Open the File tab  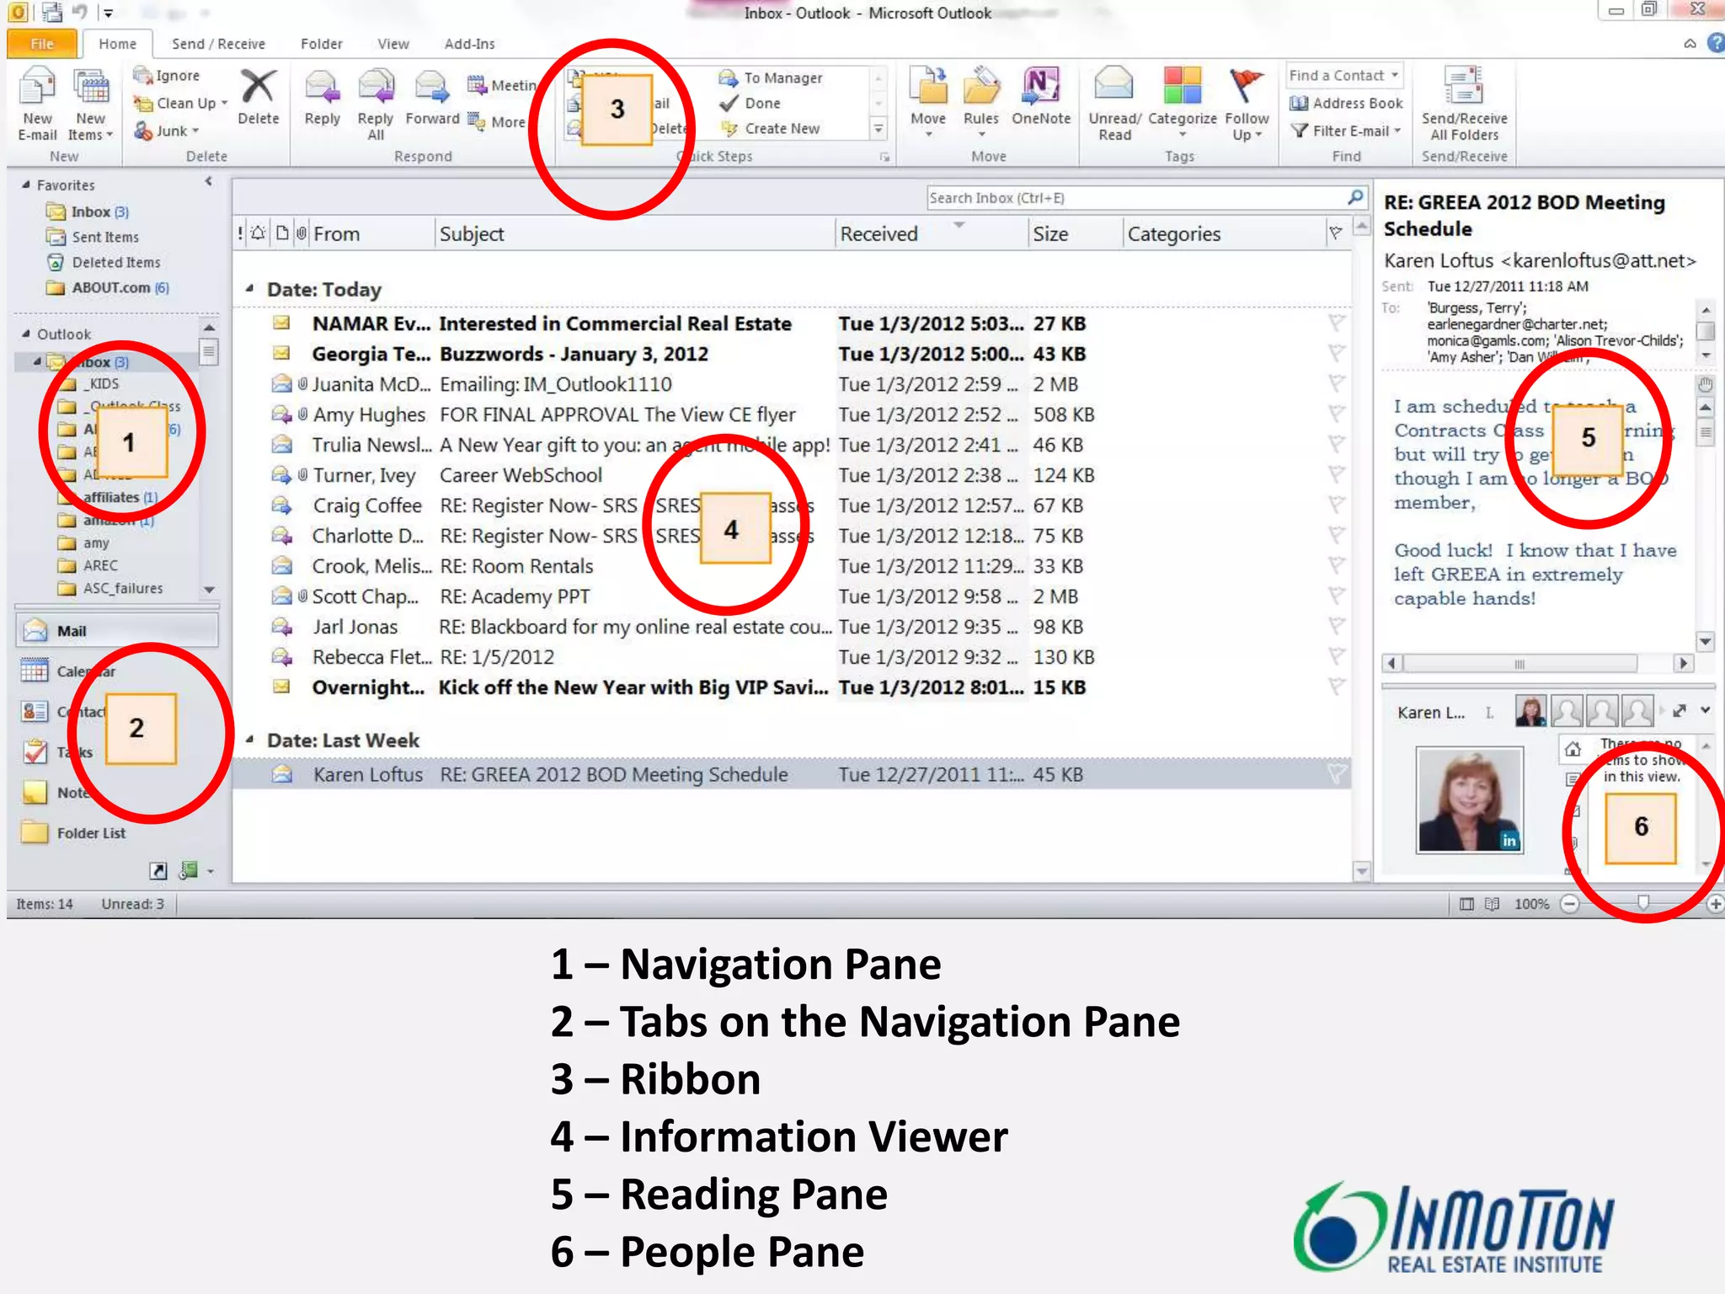tap(42, 44)
